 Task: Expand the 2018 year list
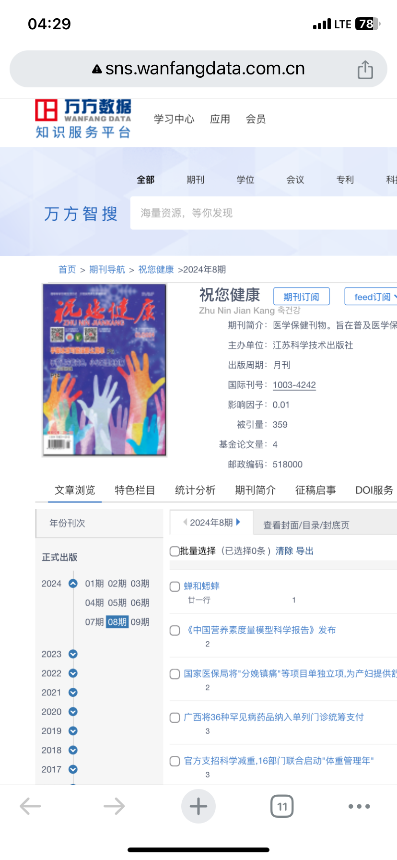(73, 750)
